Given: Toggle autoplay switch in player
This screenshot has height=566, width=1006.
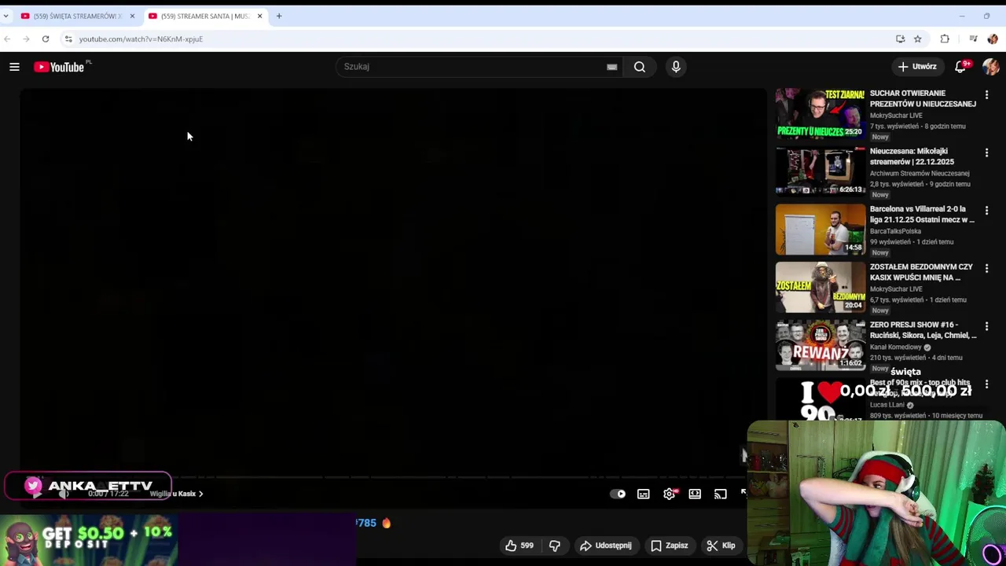Looking at the screenshot, I should pos(618,494).
